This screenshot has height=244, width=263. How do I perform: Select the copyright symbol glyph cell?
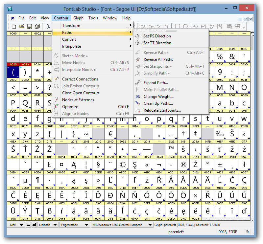(x=123, y=165)
